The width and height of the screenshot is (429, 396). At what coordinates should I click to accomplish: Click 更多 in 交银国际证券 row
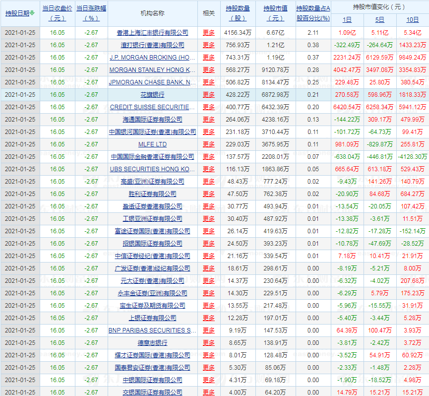[209, 393]
